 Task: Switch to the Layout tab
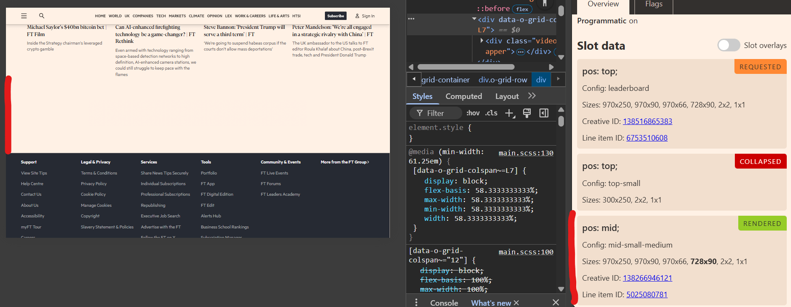pos(507,96)
